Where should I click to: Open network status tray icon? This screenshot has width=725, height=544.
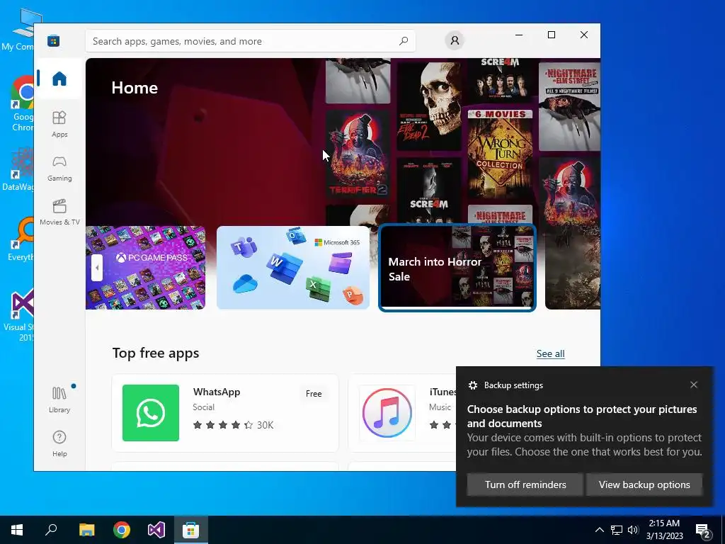(x=617, y=530)
